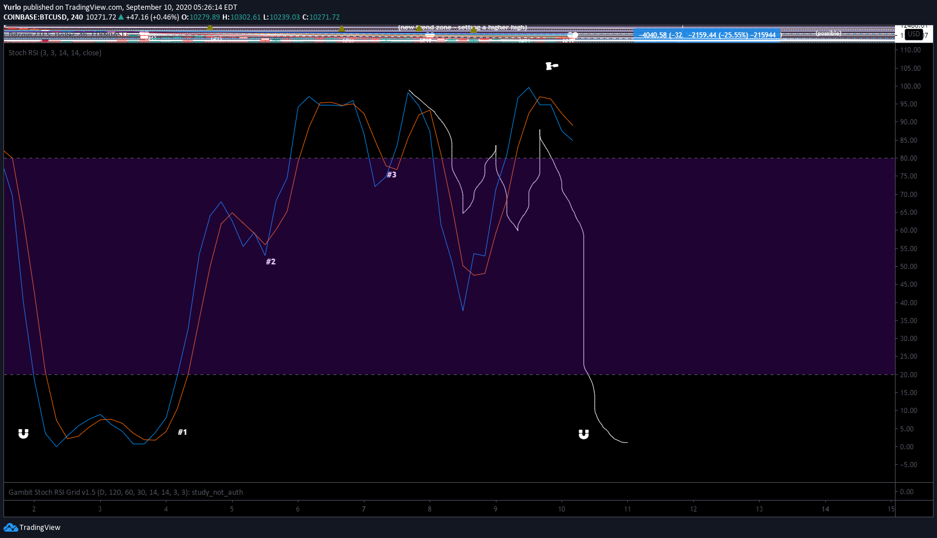Click the 0.00 value on the Gambit pane scale
The image size is (937, 538).
(x=906, y=492)
